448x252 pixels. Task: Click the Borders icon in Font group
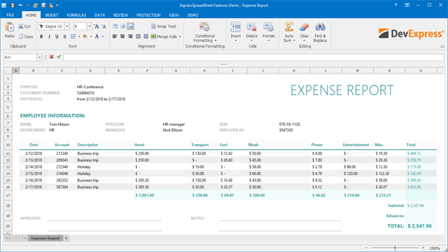(73, 36)
